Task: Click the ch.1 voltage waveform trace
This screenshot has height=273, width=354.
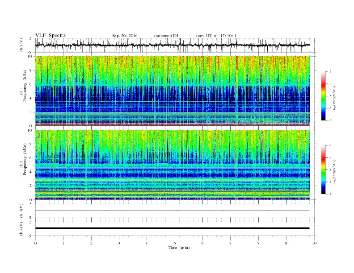Action: (173, 45)
